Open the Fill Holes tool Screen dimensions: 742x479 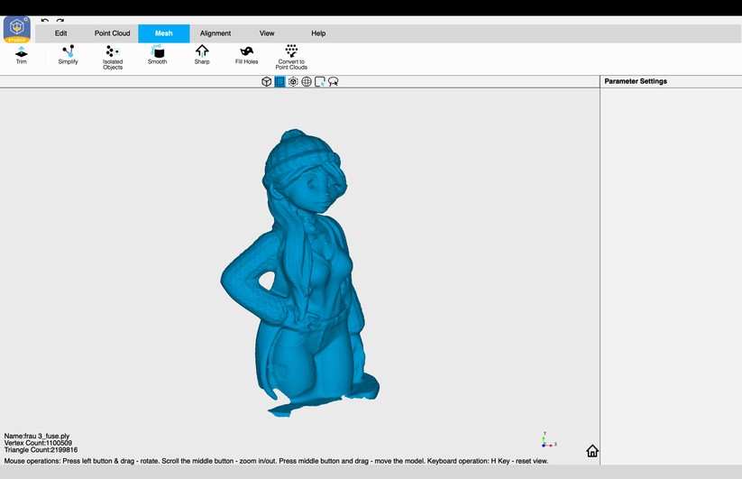[246, 55]
